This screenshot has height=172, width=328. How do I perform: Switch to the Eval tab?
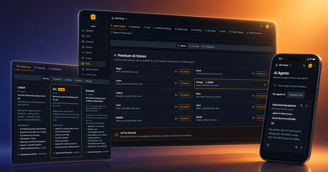tap(147, 28)
